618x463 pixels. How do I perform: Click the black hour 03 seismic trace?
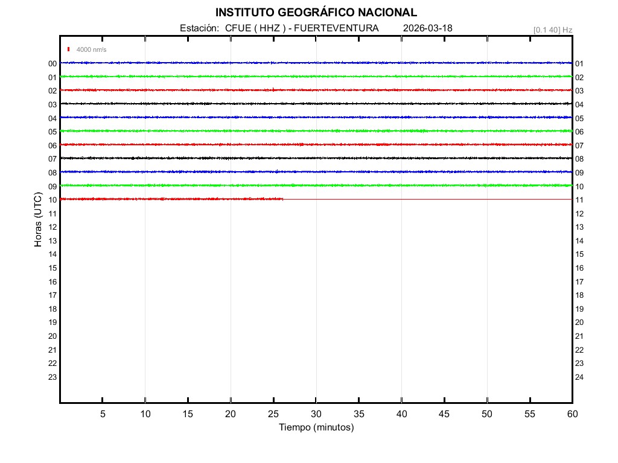[x=316, y=104]
